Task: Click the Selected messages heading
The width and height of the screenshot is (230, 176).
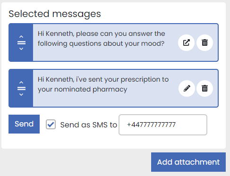Action: coord(55,14)
